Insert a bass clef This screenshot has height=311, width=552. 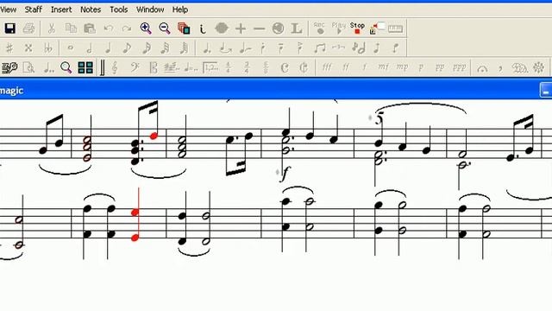coord(135,67)
